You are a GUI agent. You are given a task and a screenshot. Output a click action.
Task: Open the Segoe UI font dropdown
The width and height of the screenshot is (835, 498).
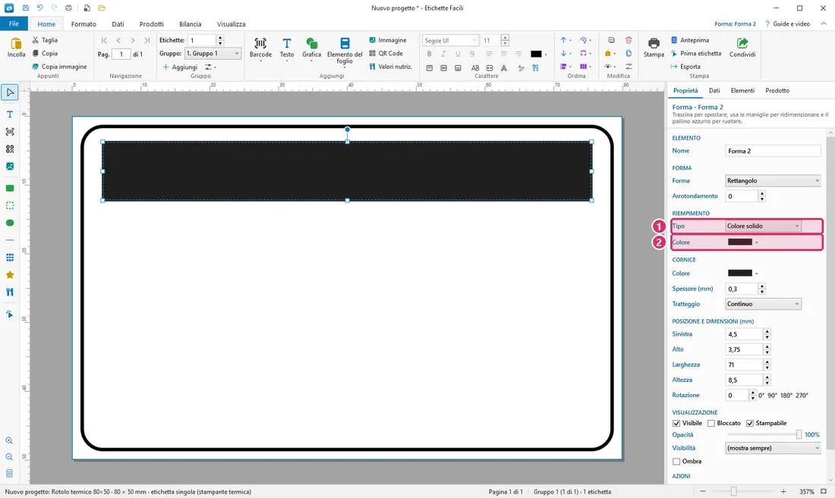(x=450, y=40)
